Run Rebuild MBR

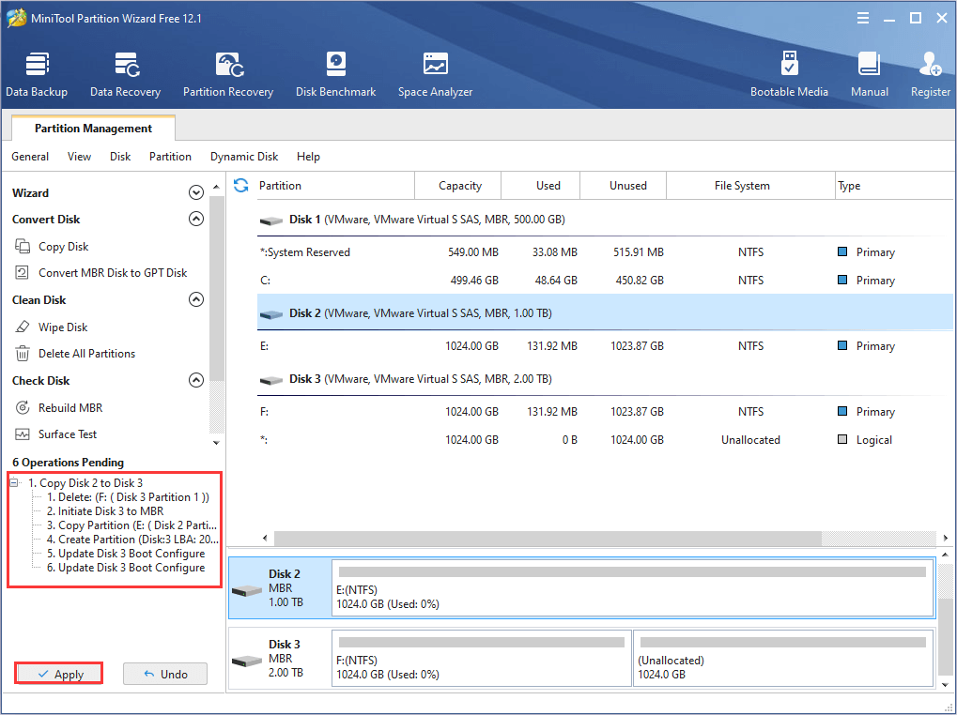tap(58, 408)
